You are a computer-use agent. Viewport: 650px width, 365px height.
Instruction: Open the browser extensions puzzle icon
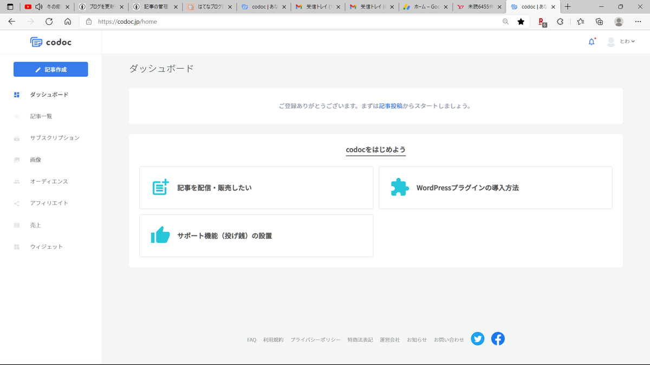[560, 22]
